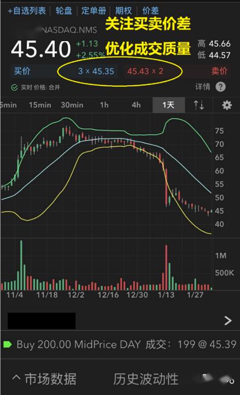Tap the green order status flag icon
Image resolution: width=240 pixels, height=395 pixels.
point(7,344)
